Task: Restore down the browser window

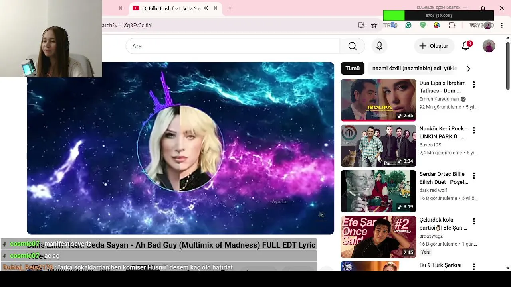Action: click(x=483, y=8)
